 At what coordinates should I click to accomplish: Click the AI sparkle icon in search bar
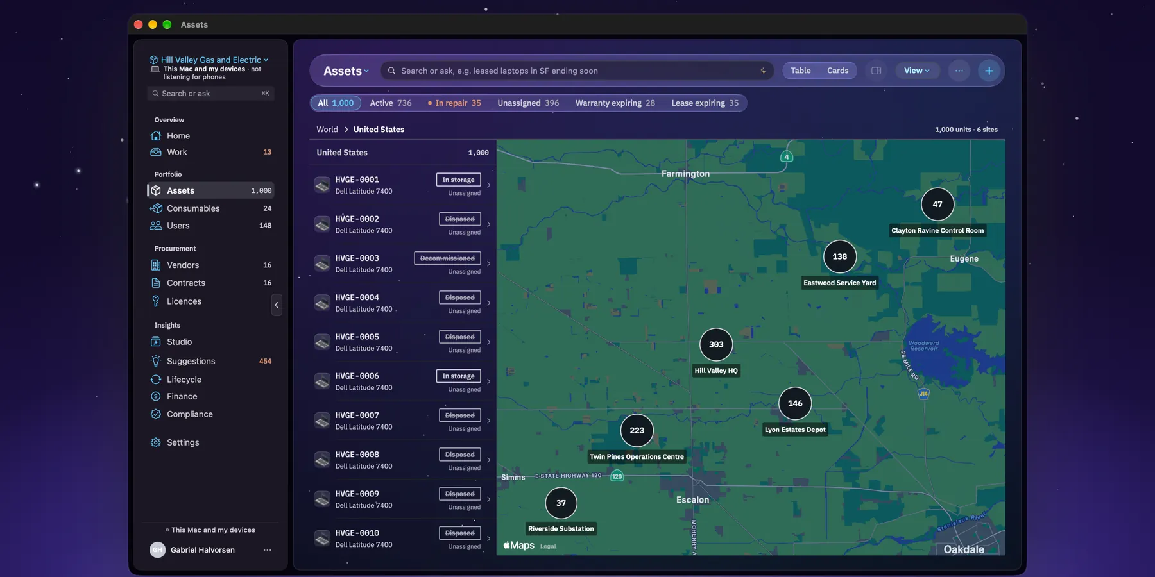point(763,71)
